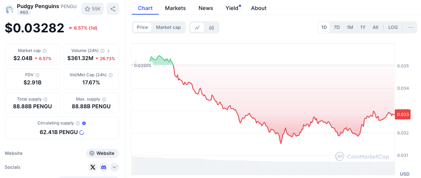Switch to the News tab
This screenshot has height=178, width=421.
(206, 8)
